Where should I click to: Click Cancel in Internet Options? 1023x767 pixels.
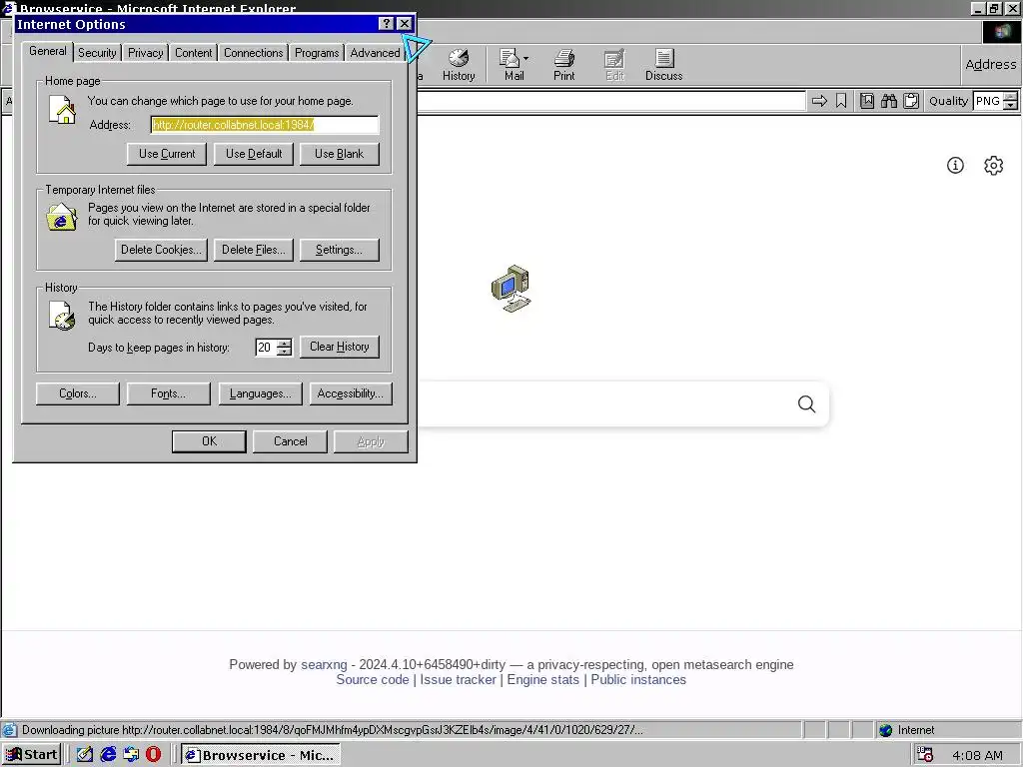(x=291, y=441)
